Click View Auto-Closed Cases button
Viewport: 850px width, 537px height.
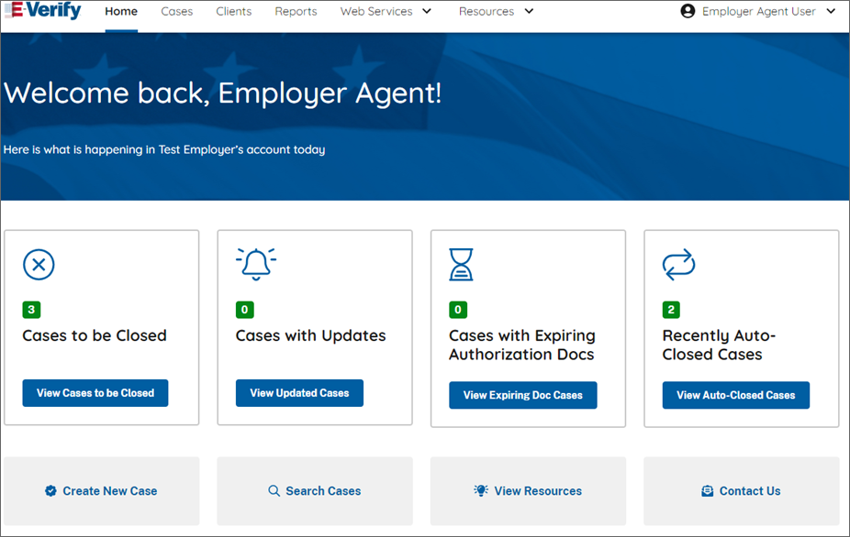(x=735, y=395)
